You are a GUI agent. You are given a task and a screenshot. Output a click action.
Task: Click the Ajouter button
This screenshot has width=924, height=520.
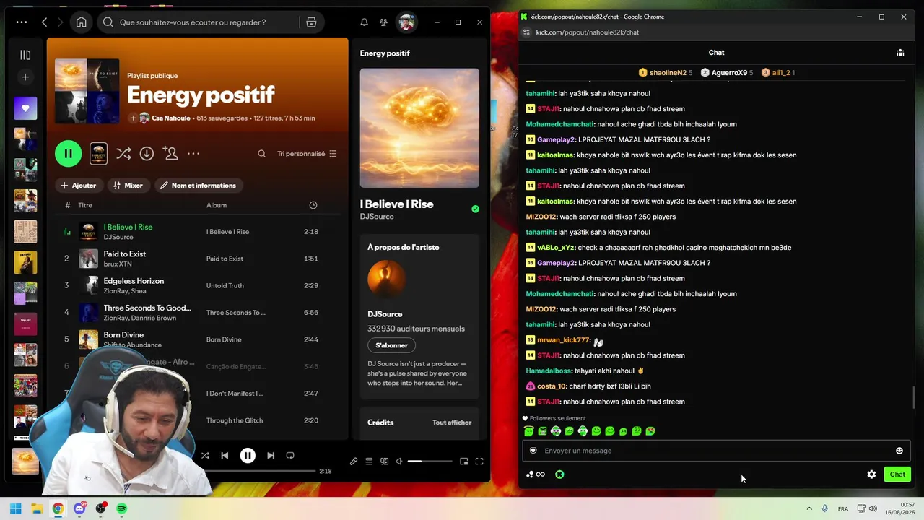pos(79,186)
